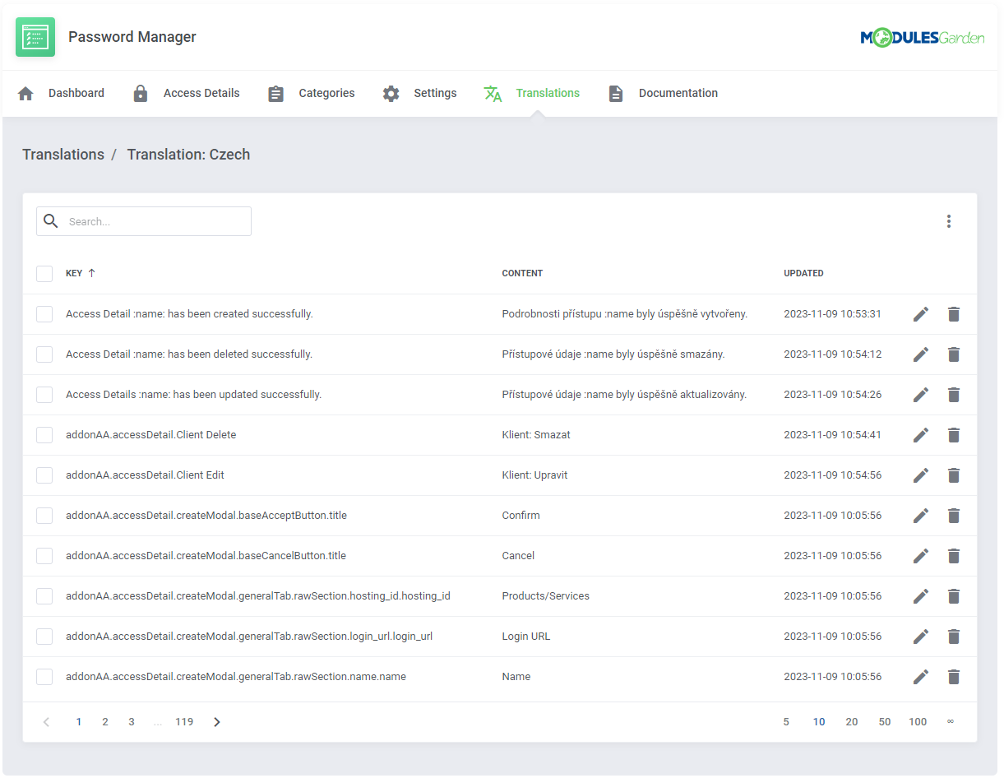Edit the Client Edit translation
This screenshot has width=1004, height=778.
click(921, 475)
